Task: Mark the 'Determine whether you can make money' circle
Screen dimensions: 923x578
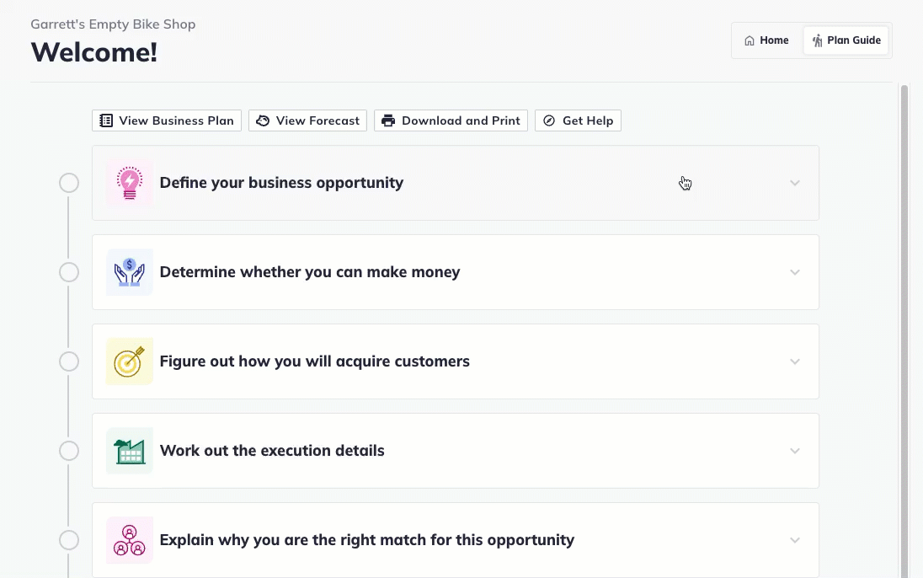Action: (69, 272)
